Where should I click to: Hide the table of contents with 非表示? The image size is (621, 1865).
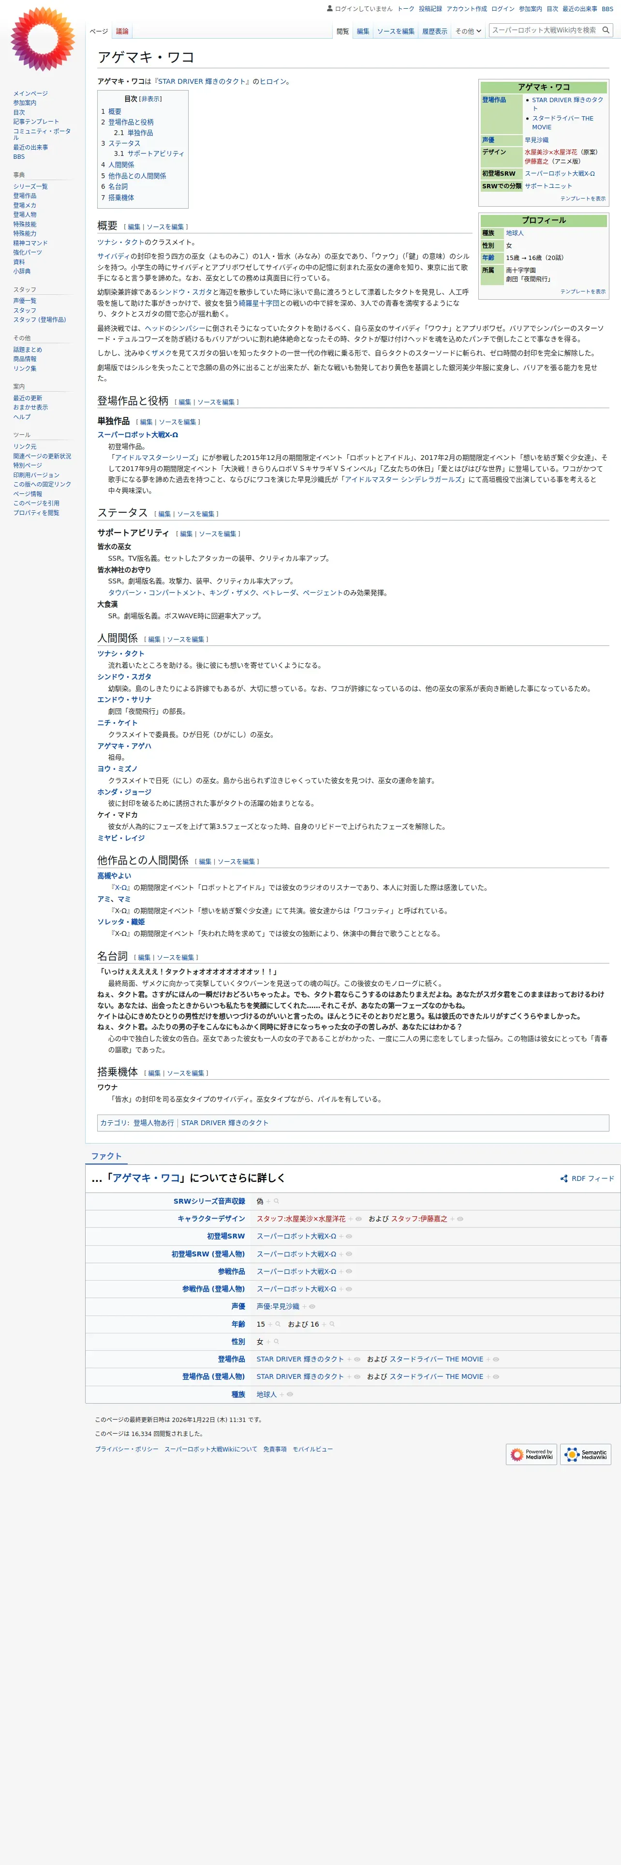[151, 99]
